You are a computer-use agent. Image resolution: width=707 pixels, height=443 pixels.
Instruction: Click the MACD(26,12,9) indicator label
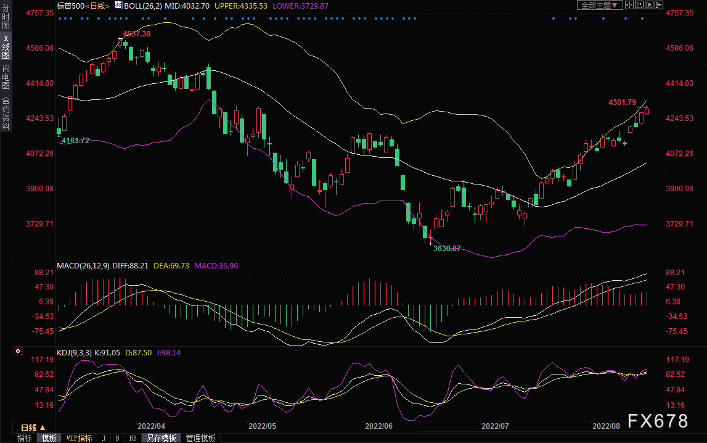point(83,266)
